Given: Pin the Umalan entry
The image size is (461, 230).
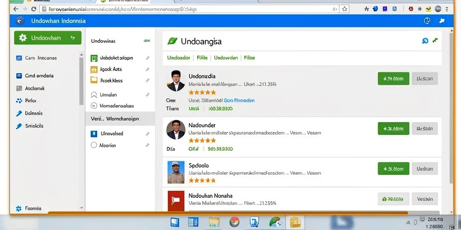Looking at the screenshot, I should (148, 94).
